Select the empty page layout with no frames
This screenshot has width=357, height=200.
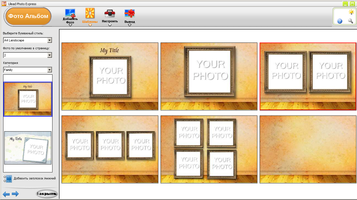[x=308, y=149]
